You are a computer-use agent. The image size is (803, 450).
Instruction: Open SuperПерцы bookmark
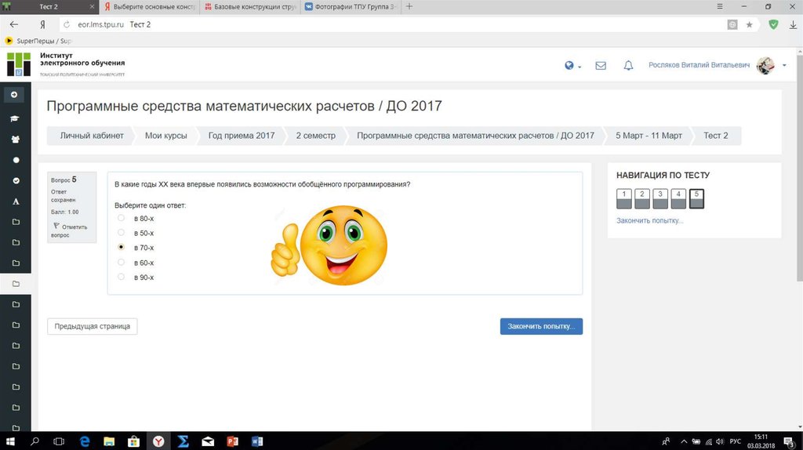(x=38, y=41)
